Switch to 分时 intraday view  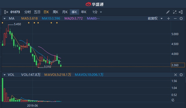point(28,12)
